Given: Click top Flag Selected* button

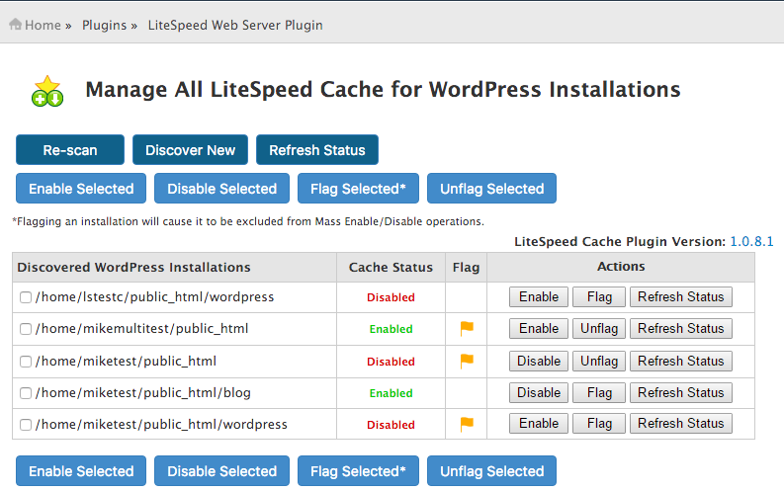Looking at the screenshot, I should pyautogui.click(x=358, y=189).
